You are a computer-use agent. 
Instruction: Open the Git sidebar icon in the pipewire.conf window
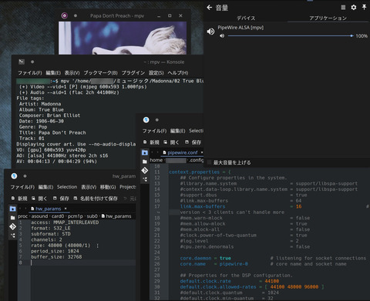pos(145,170)
